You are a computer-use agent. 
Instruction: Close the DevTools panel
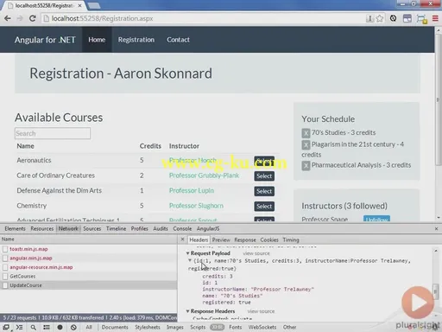tap(436, 228)
